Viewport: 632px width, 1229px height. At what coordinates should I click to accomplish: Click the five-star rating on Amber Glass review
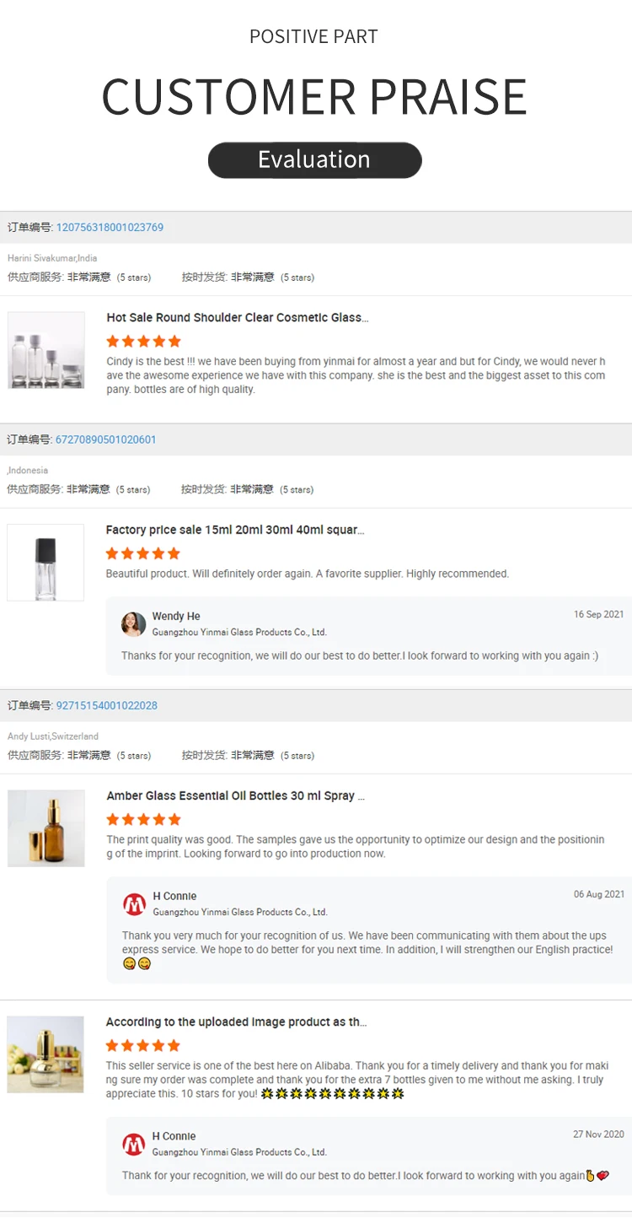click(144, 820)
